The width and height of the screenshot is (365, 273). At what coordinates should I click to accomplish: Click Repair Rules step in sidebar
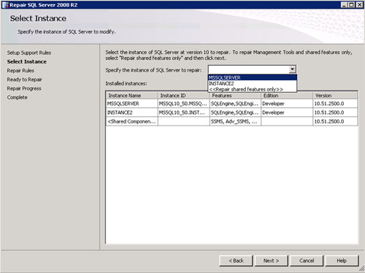click(20, 71)
